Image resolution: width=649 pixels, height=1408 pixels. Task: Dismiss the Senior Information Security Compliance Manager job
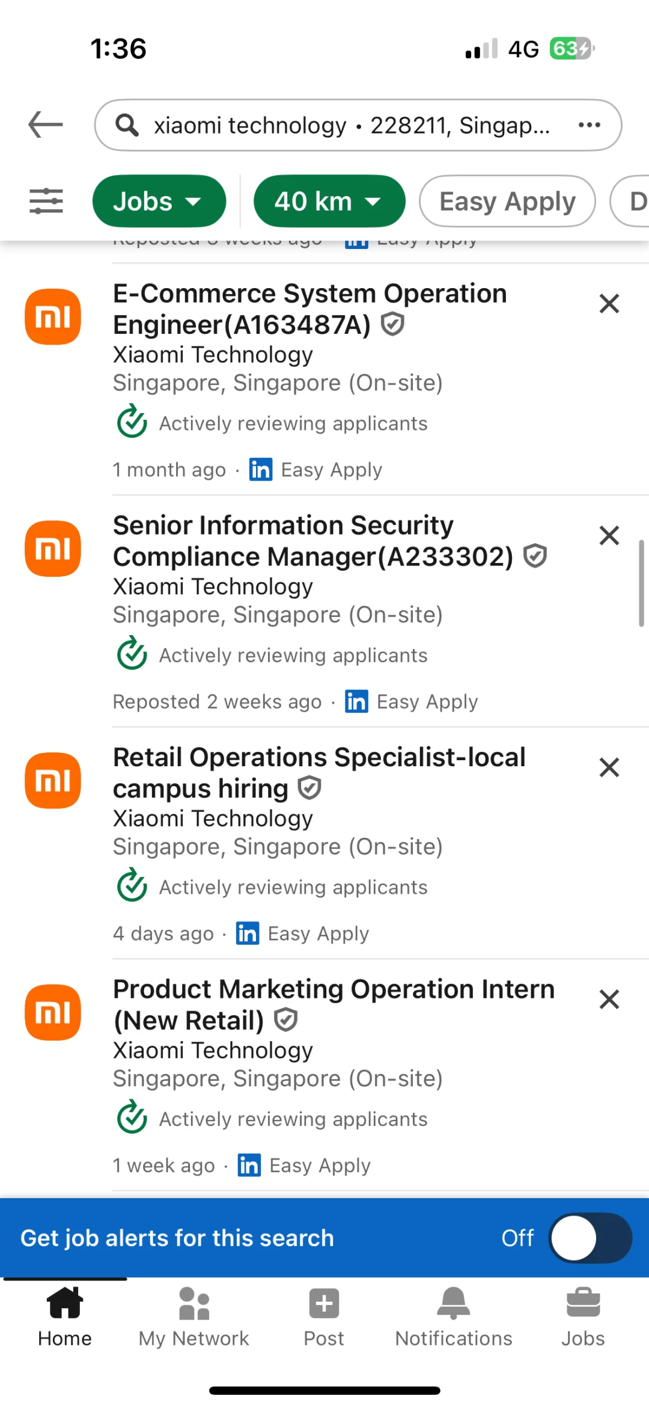coord(609,535)
